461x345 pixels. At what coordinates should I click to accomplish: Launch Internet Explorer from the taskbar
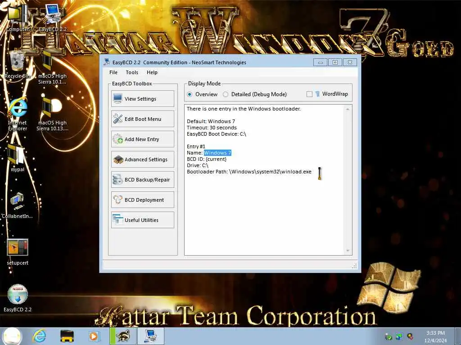39,336
